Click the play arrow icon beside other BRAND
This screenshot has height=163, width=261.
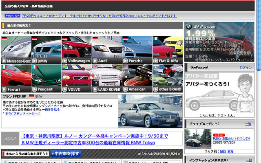click(x=155, y=89)
